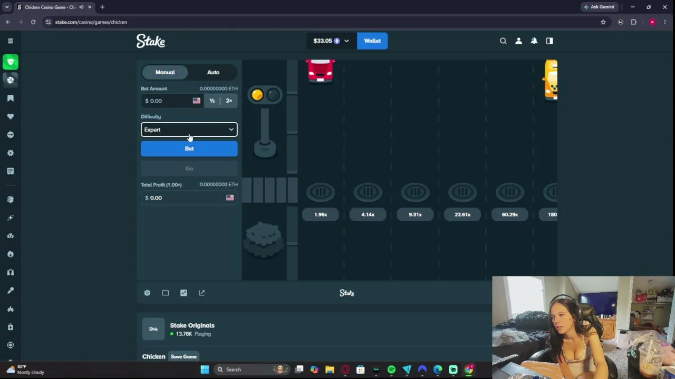Screen dimensions: 675x379
Task: Search Stake with the magnifier icon
Action: [503, 41]
